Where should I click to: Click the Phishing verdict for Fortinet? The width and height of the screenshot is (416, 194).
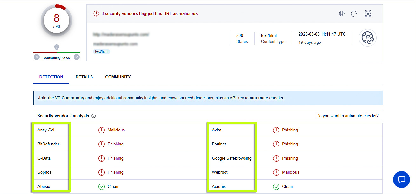pyautogui.click(x=290, y=144)
